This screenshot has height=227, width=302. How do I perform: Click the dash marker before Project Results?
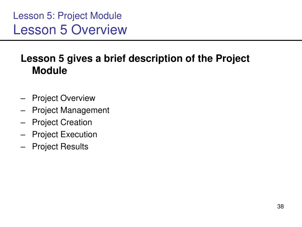tap(23, 147)
